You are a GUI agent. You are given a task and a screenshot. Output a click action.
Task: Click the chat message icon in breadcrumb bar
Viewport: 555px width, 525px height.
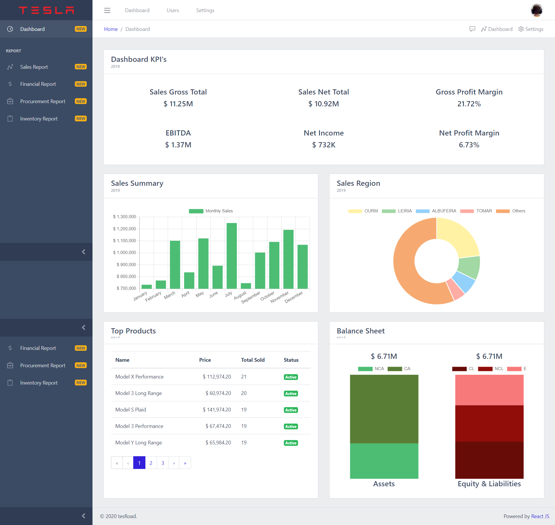pyautogui.click(x=472, y=29)
